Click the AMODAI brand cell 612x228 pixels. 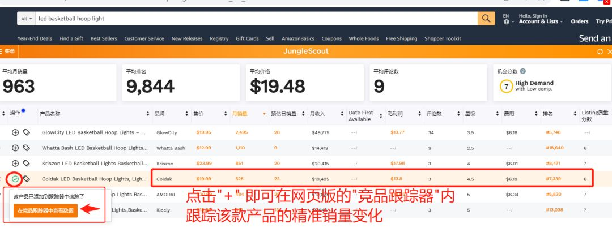point(165,195)
